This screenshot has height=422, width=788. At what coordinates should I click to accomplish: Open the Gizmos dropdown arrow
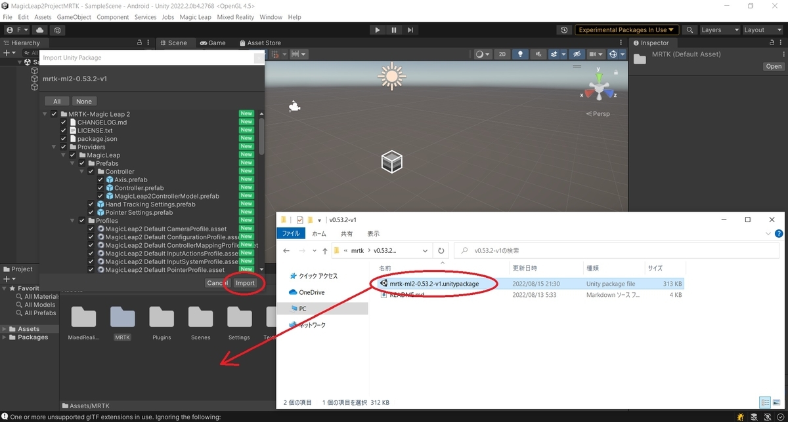coord(623,54)
